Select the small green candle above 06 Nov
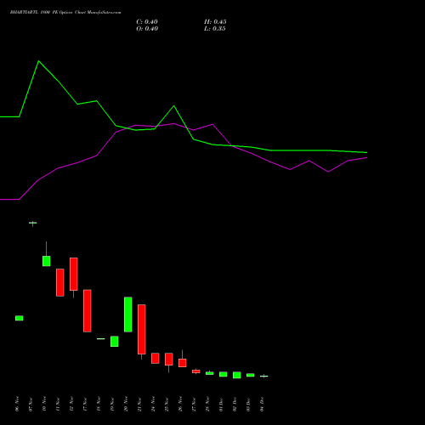This screenshot has height=425, width=425. point(20,318)
